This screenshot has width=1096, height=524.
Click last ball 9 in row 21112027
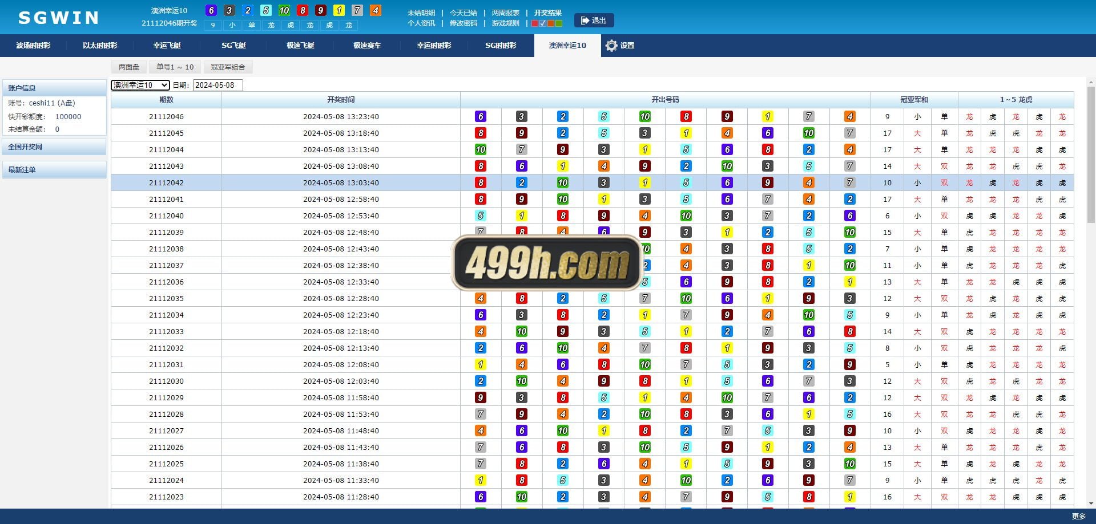coord(850,430)
